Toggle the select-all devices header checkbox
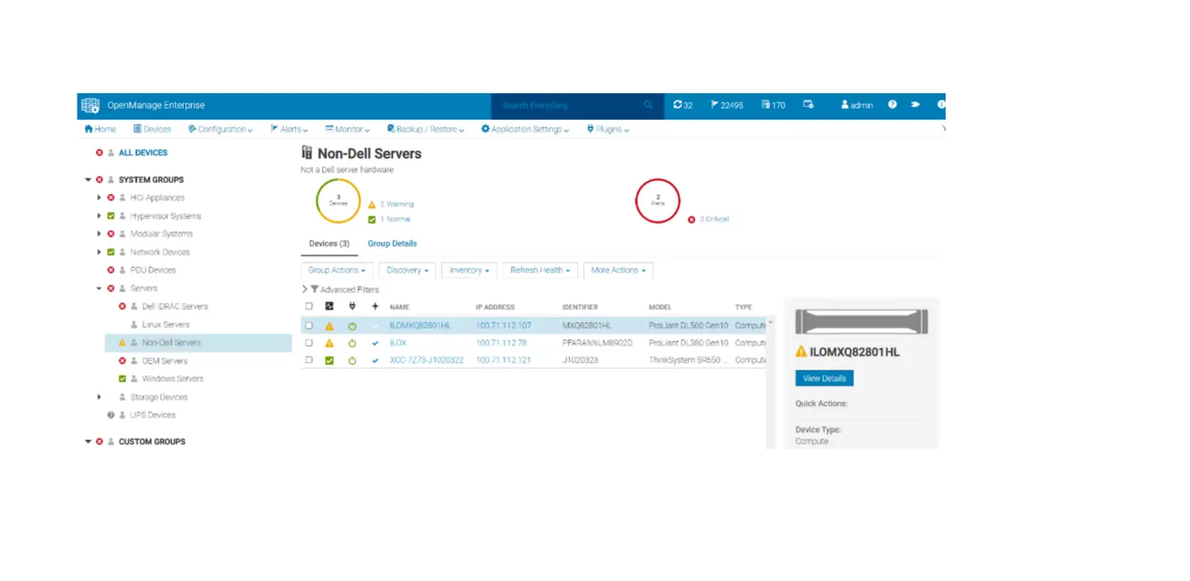This screenshot has height=581, width=1190. pyautogui.click(x=309, y=307)
